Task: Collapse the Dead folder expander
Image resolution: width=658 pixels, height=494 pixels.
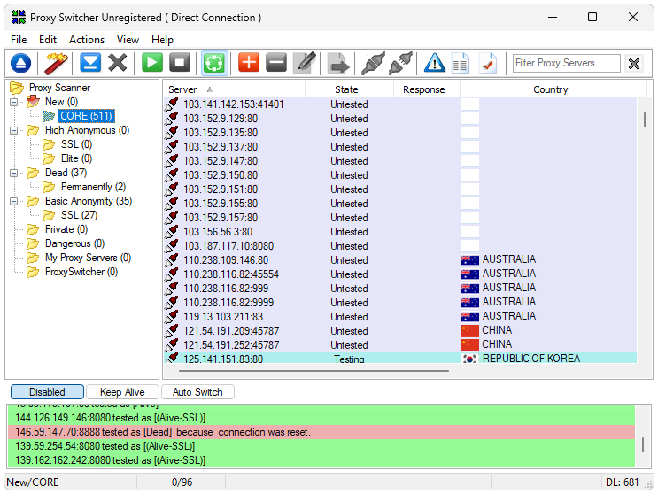Action: click(14, 174)
